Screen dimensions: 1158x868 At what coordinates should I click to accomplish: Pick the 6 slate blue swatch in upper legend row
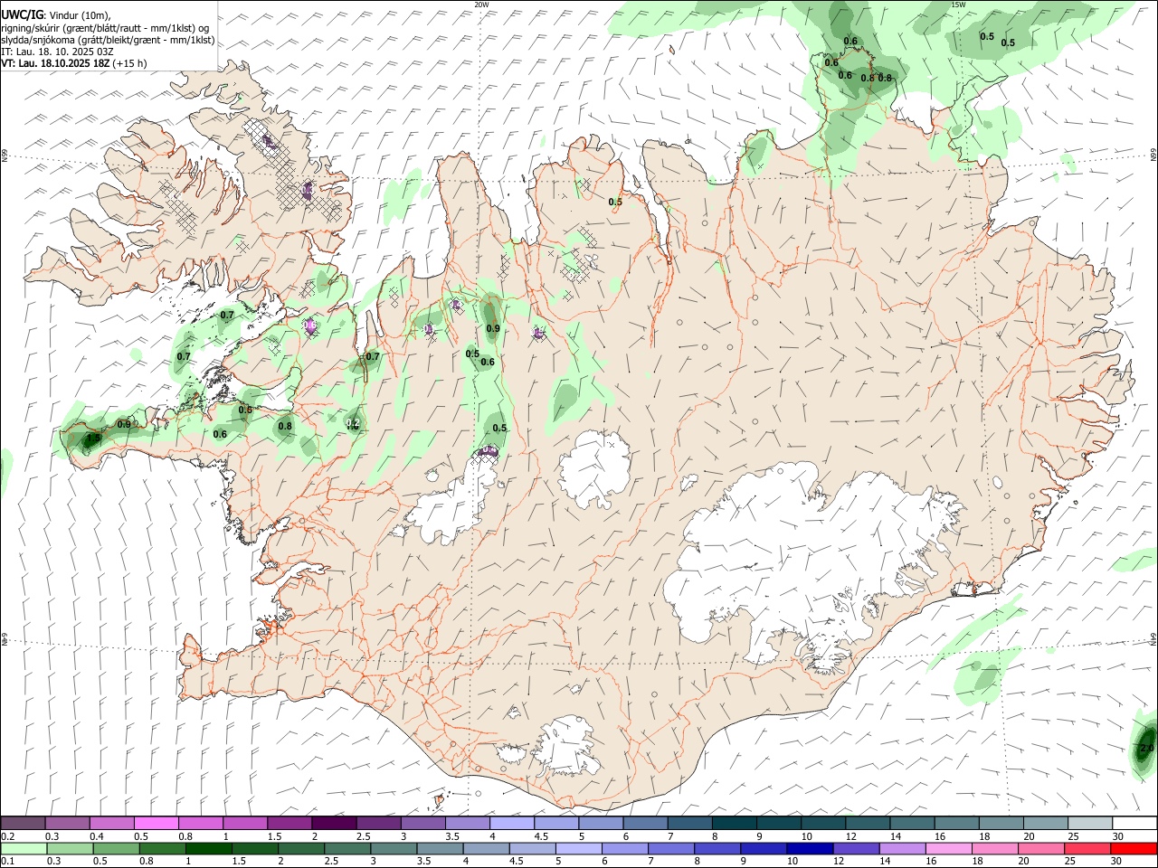[644, 823]
